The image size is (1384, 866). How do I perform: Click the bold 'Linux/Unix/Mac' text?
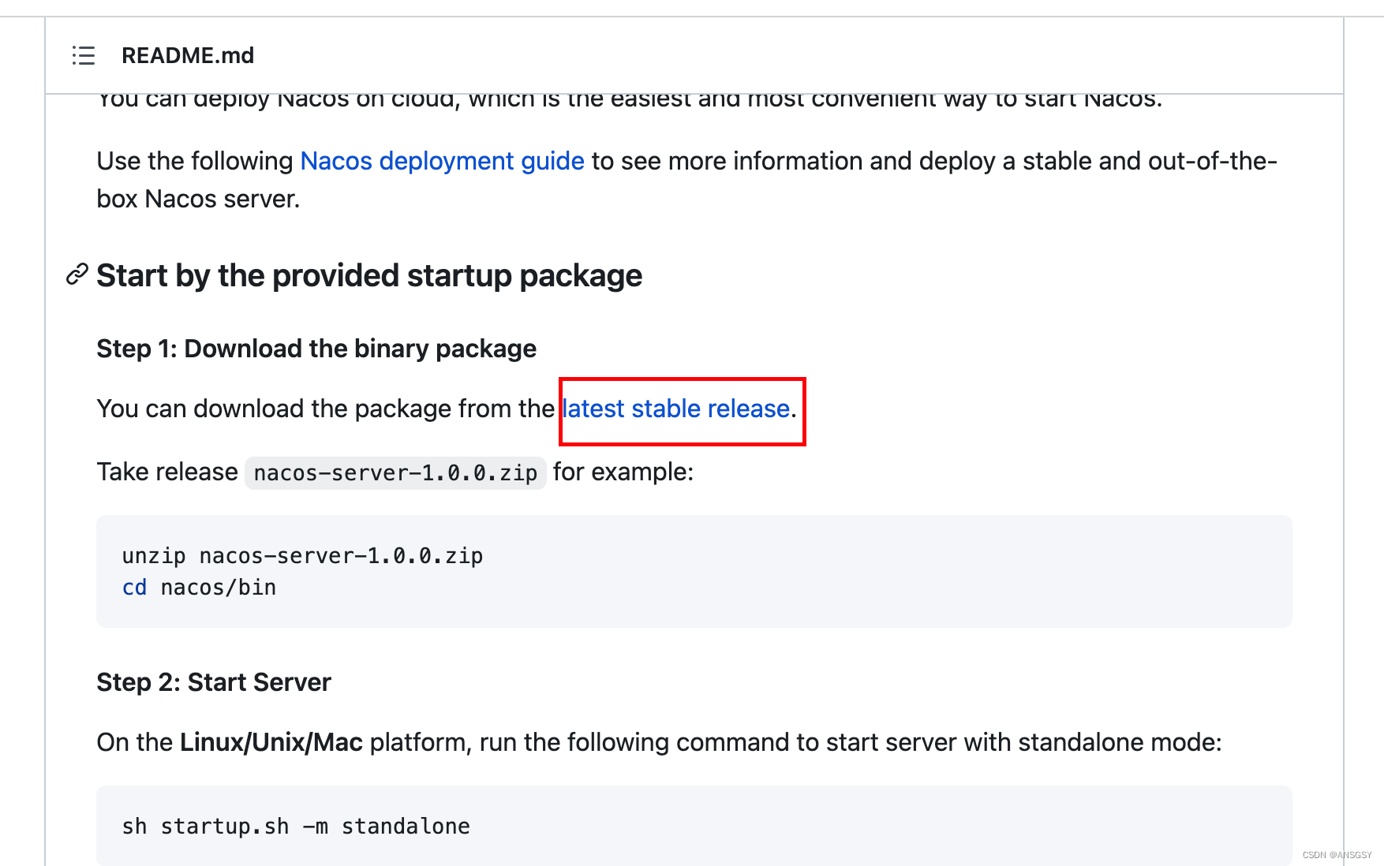271,742
